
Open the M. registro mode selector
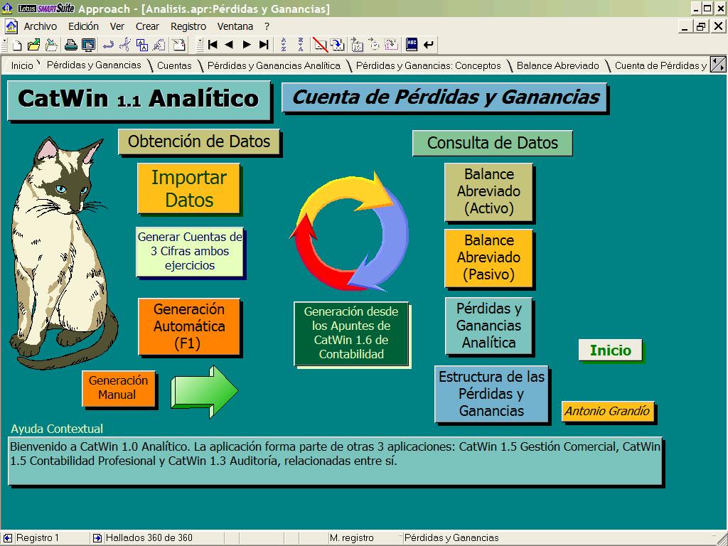tap(361, 538)
